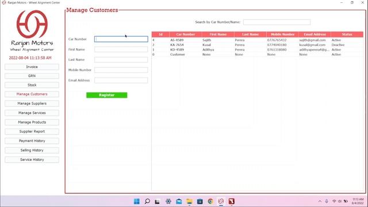Click the Mobile Number column header

pyautogui.click(x=282, y=34)
